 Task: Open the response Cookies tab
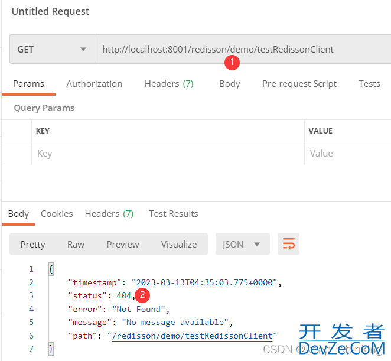57,214
